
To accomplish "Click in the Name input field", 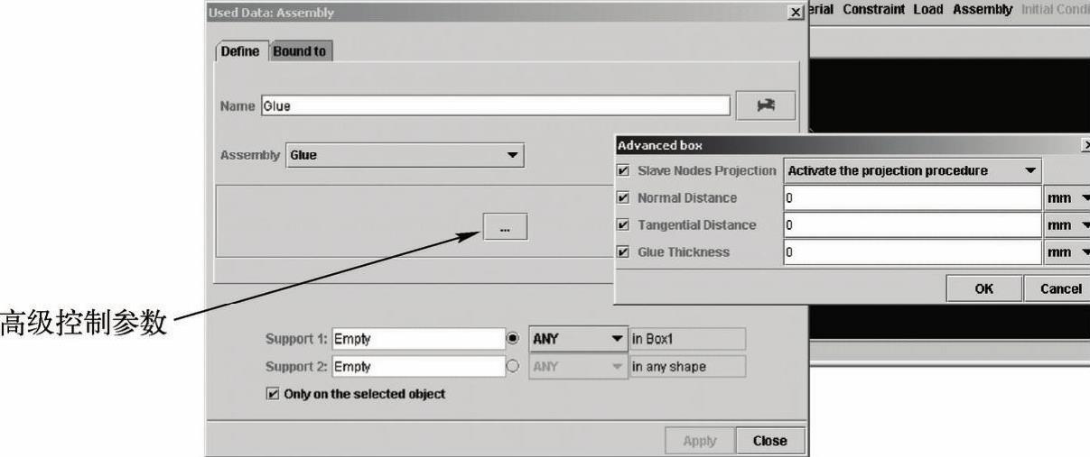I will (x=494, y=106).
